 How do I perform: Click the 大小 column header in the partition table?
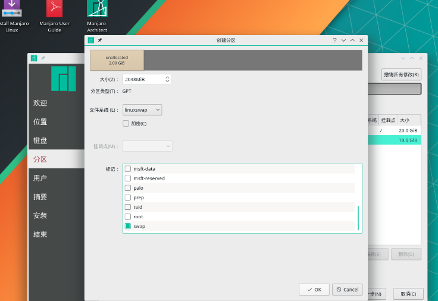pyautogui.click(x=409, y=120)
